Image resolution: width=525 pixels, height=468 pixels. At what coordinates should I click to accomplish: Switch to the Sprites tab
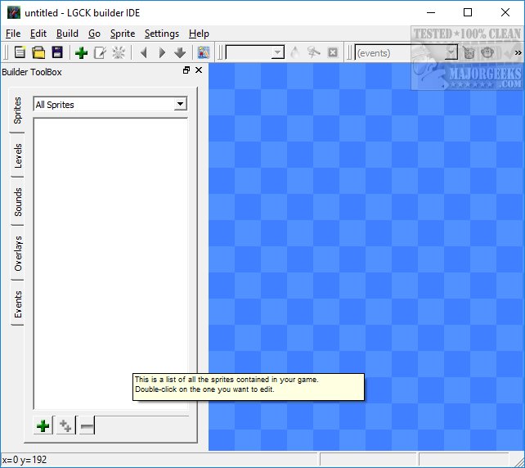pos(17,110)
